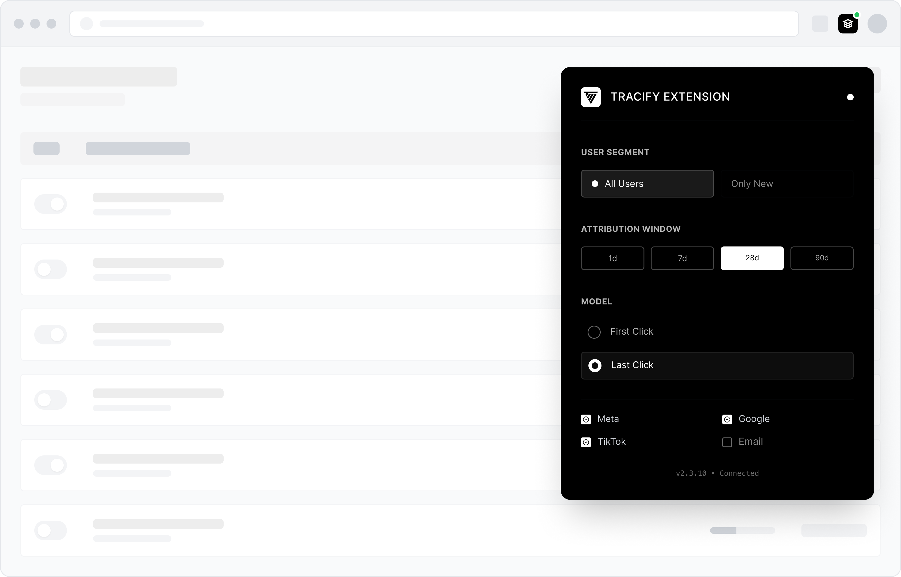Viewport: 901px width, 577px height.
Task: Uncheck the Google channel checkbox
Action: 727,419
